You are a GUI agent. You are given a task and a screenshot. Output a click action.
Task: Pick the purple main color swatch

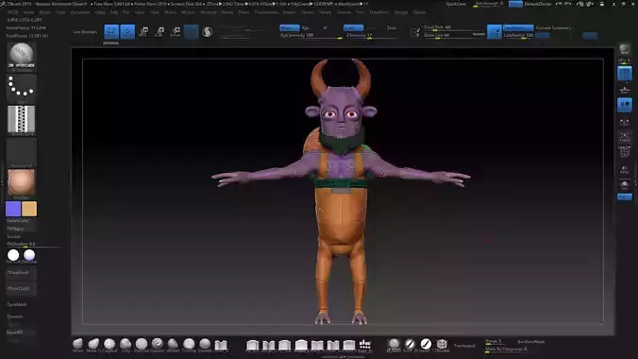(x=13, y=209)
